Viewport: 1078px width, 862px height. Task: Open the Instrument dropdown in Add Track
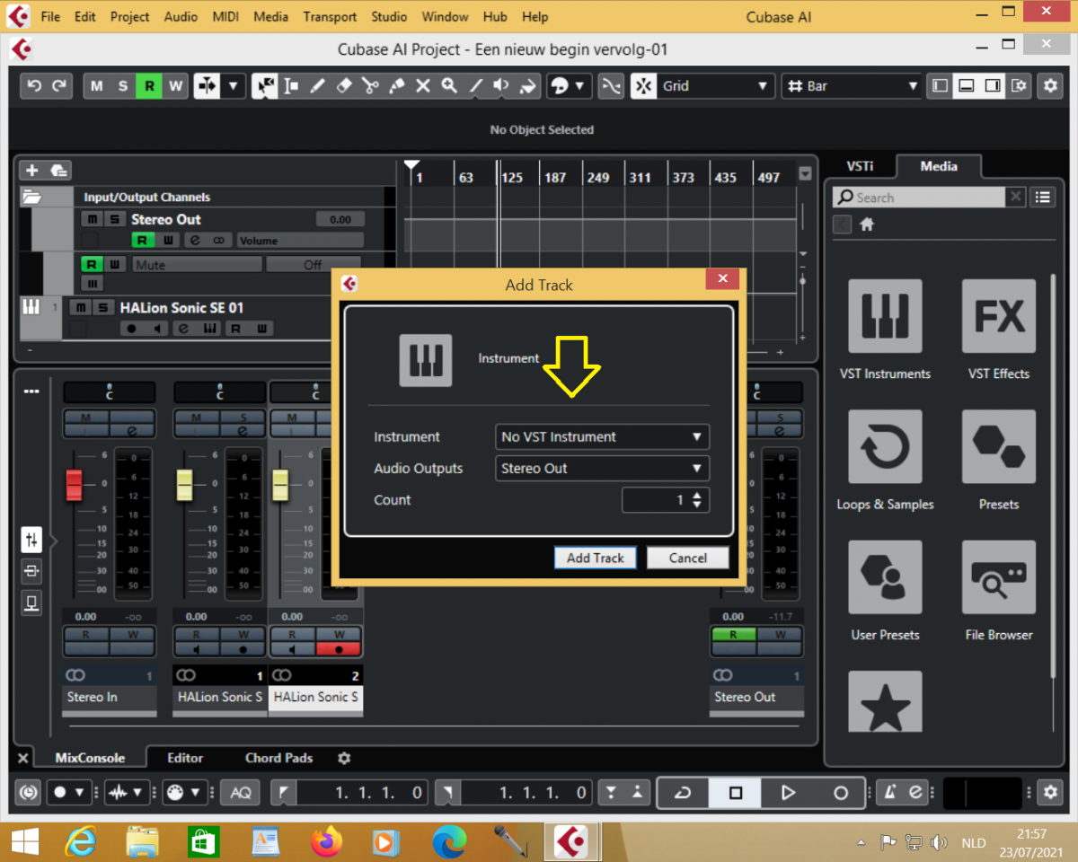click(x=602, y=436)
